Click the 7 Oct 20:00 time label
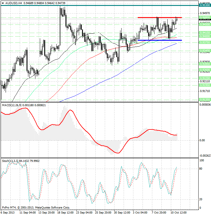 159,213
